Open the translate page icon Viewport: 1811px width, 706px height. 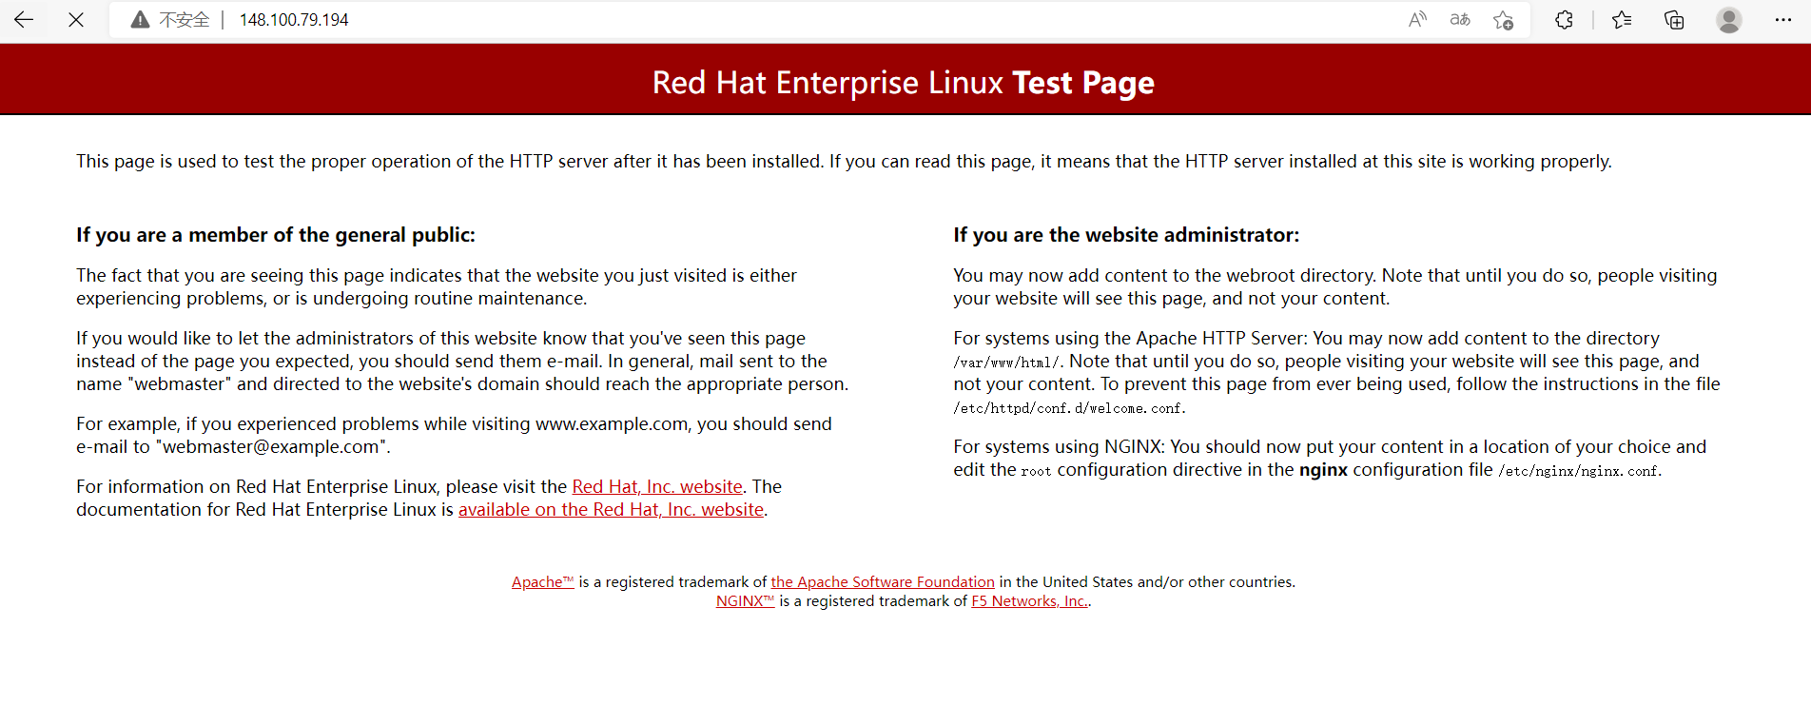point(1460,20)
